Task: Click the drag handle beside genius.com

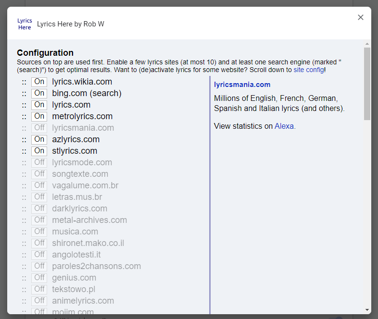Action: coord(24,278)
